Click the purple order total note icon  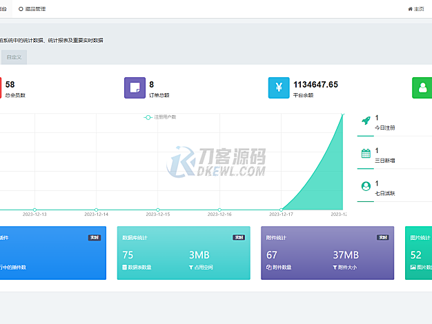point(135,88)
